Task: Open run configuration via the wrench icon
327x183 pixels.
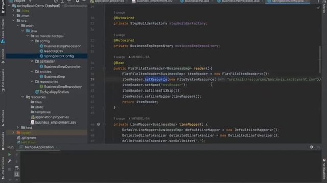Action: point(9,161)
